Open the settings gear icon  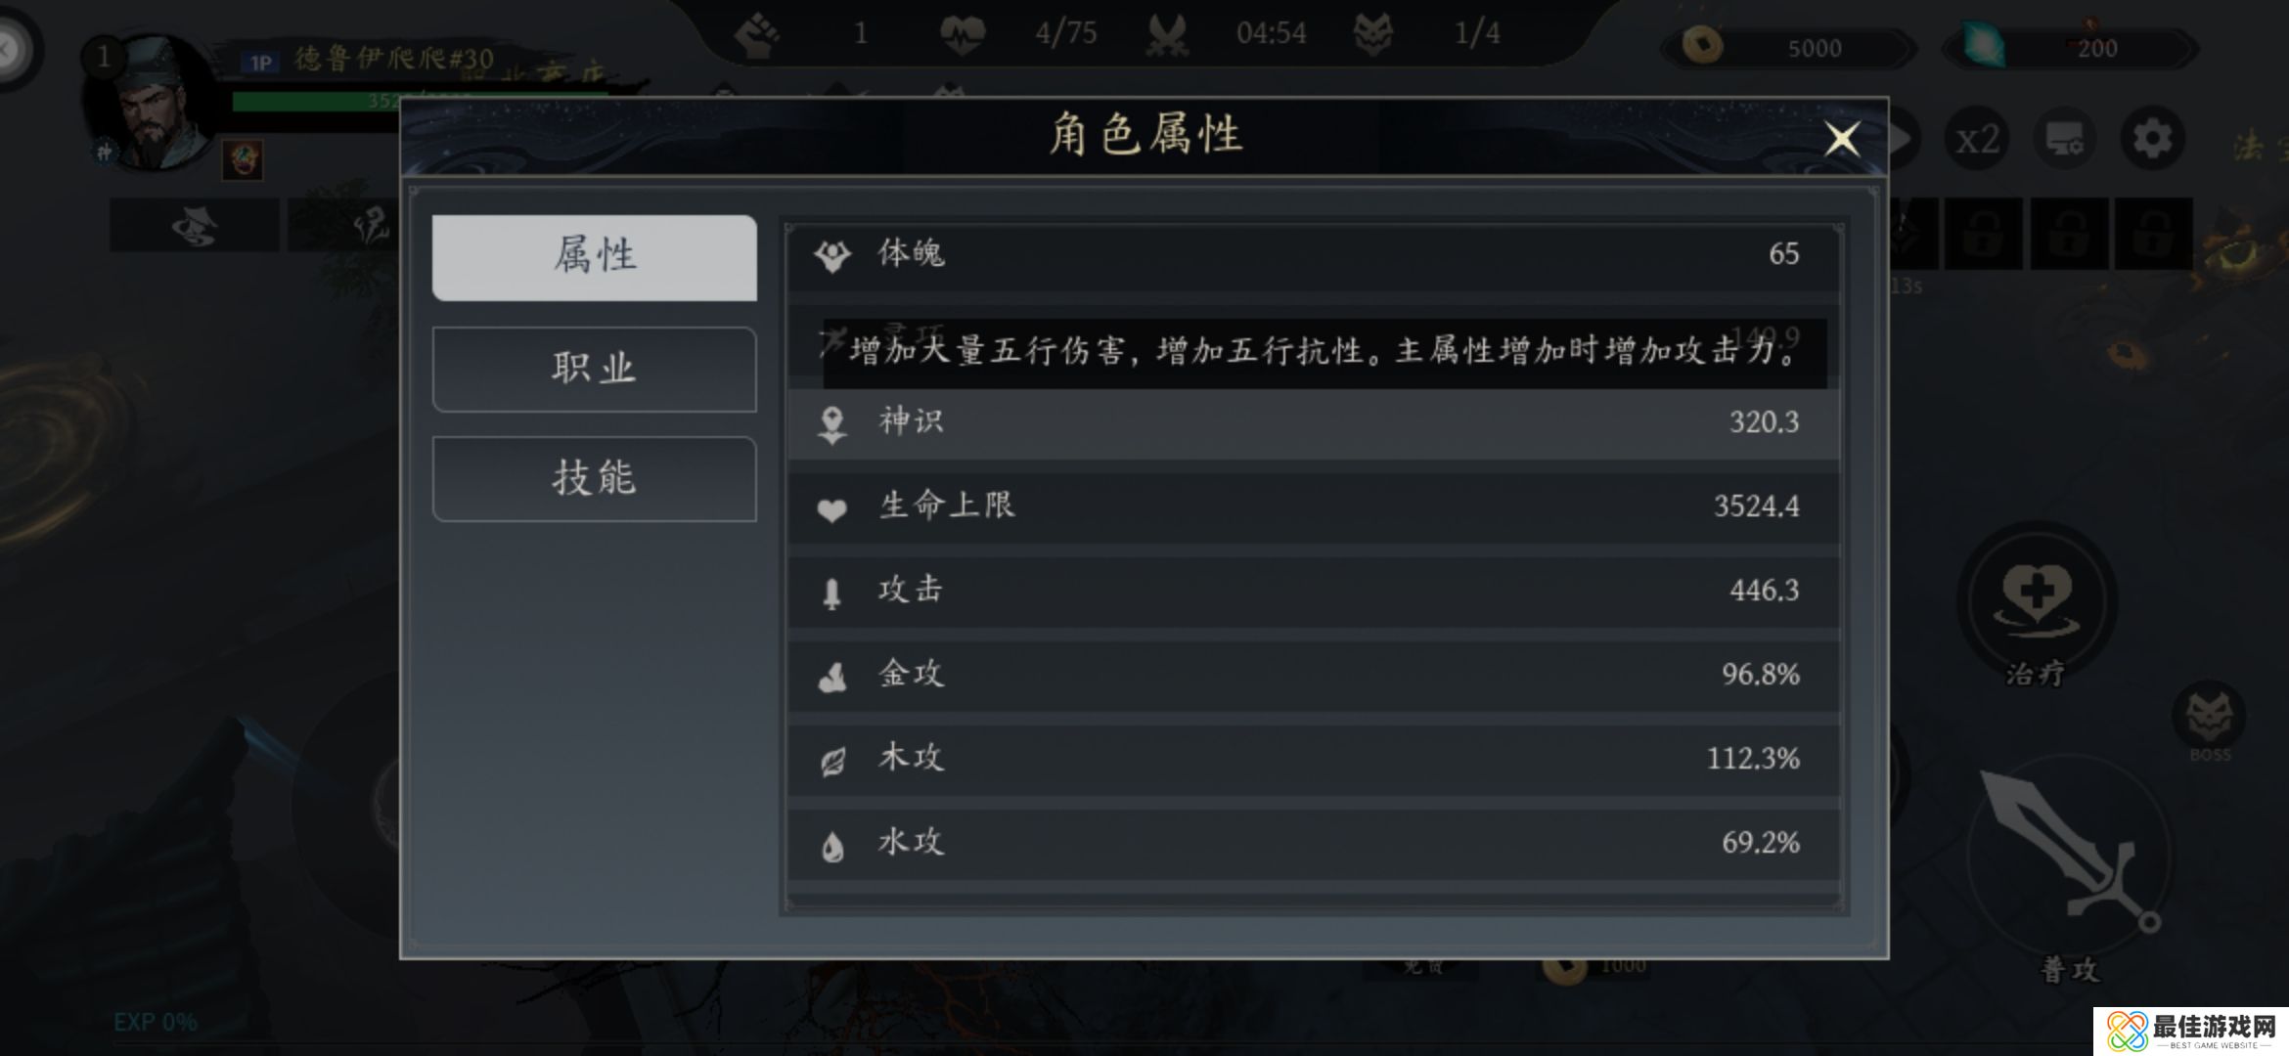tap(2152, 139)
